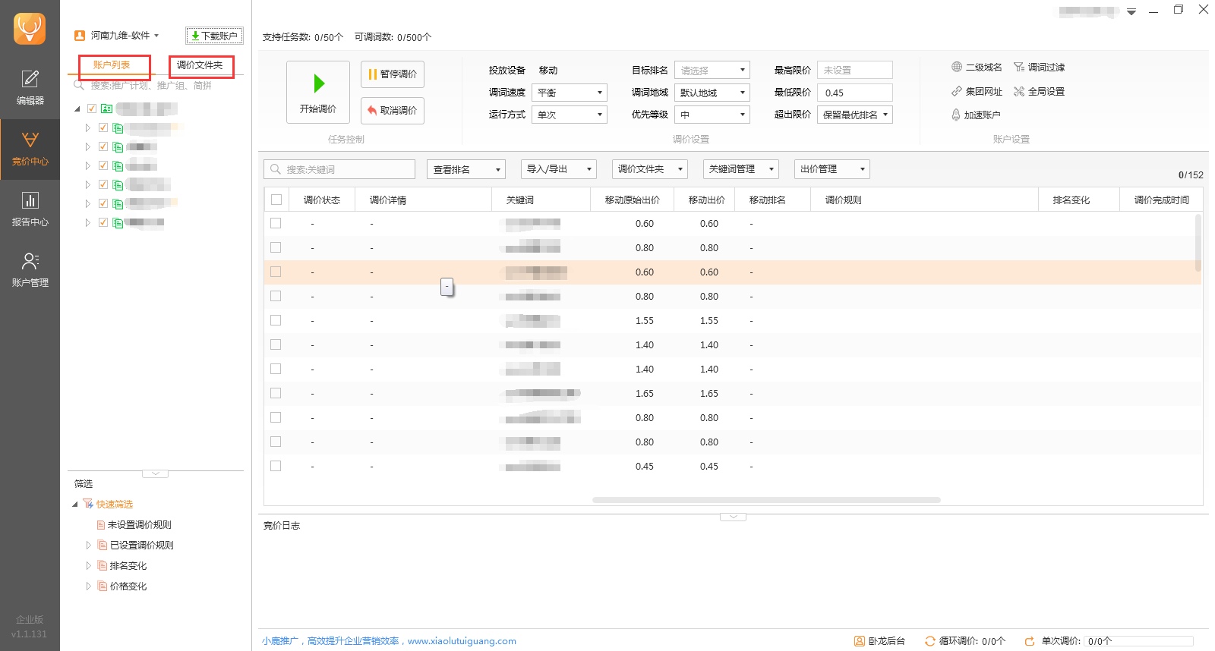Check the highlighted row checkbox
The width and height of the screenshot is (1215, 651).
276,272
